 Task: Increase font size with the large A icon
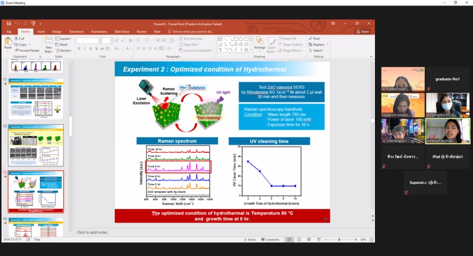(x=117, y=40)
